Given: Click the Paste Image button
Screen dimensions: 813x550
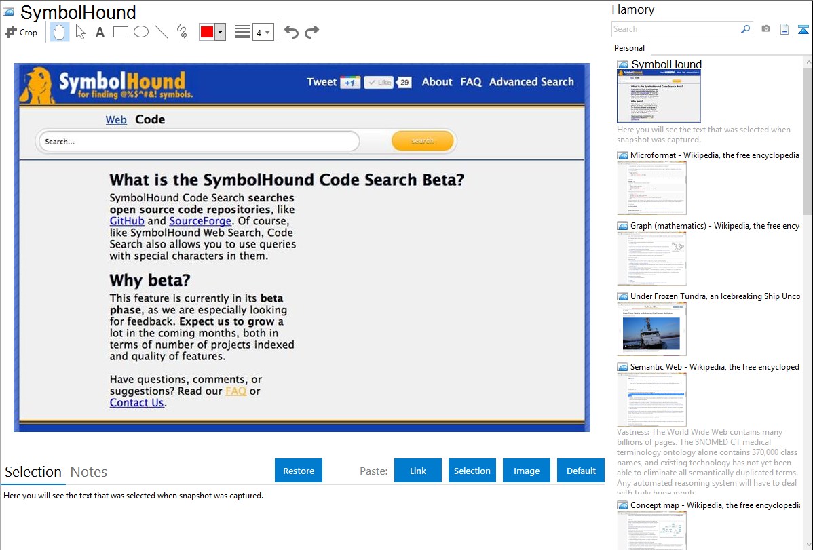Looking at the screenshot, I should (x=526, y=470).
